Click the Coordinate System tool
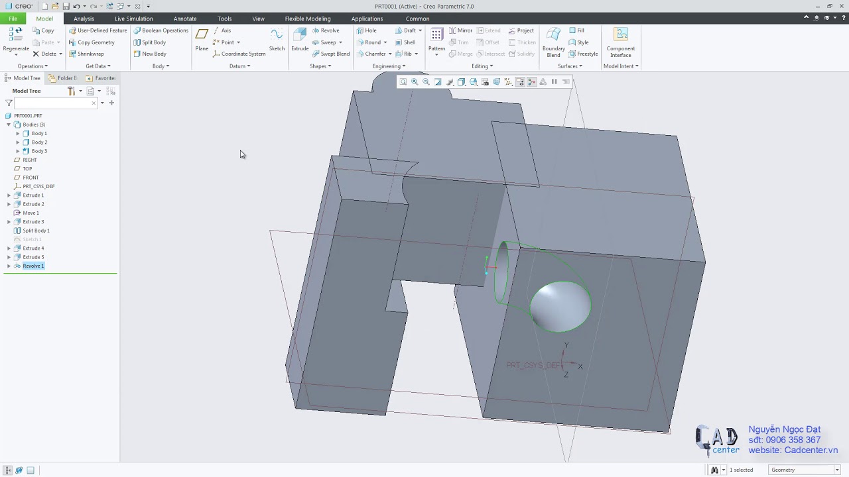Image resolution: width=849 pixels, height=477 pixels. click(x=239, y=54)
